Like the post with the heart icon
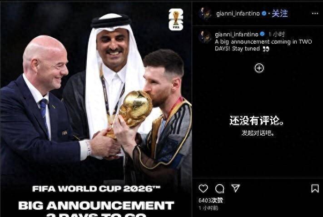The height and width of the screenshot is (217, 323). 203,188
